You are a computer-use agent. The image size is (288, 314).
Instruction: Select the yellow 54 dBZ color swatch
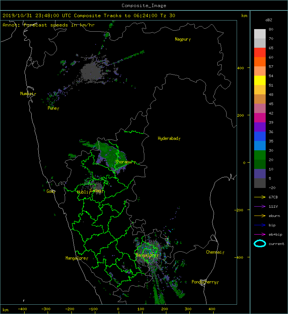point(260,80)
